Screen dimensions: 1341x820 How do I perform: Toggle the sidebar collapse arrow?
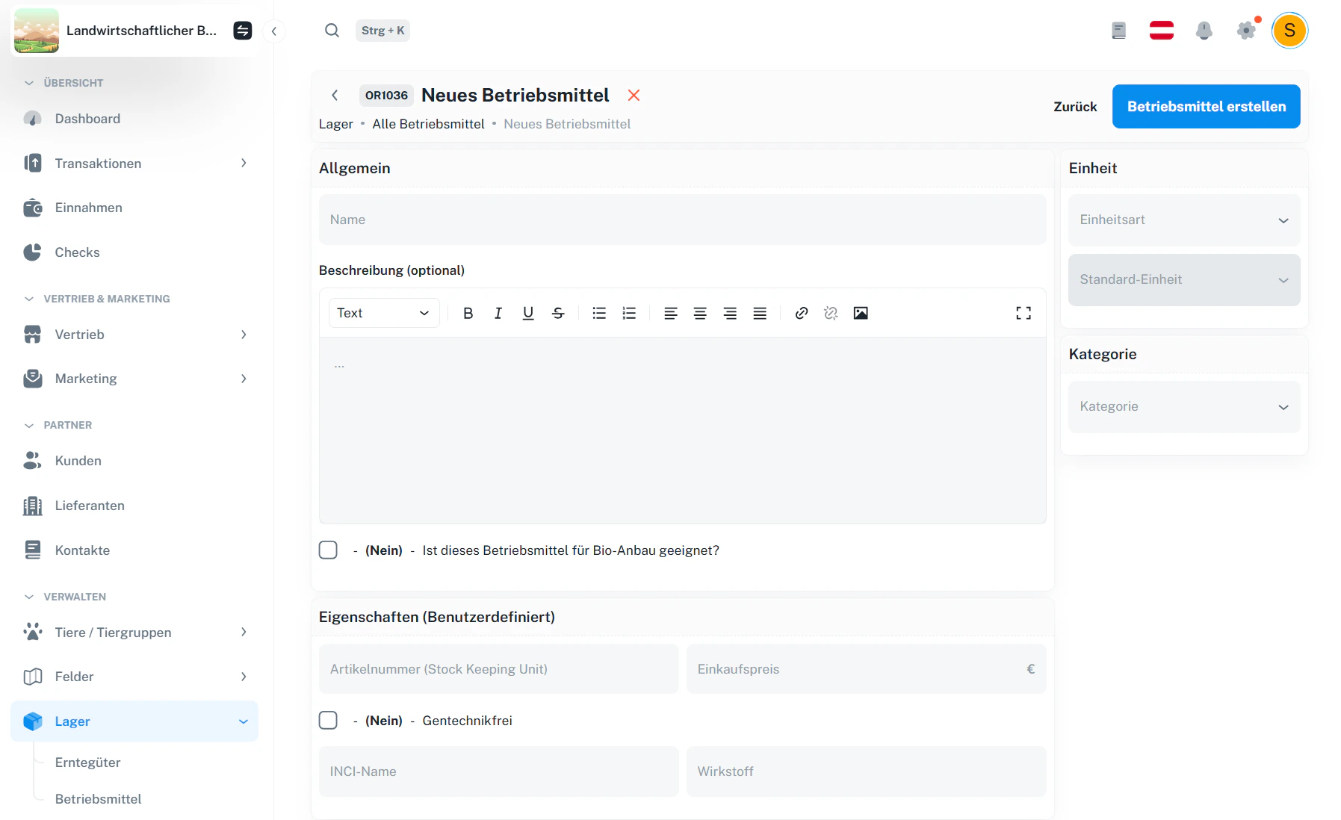click(x=274, y=31)
